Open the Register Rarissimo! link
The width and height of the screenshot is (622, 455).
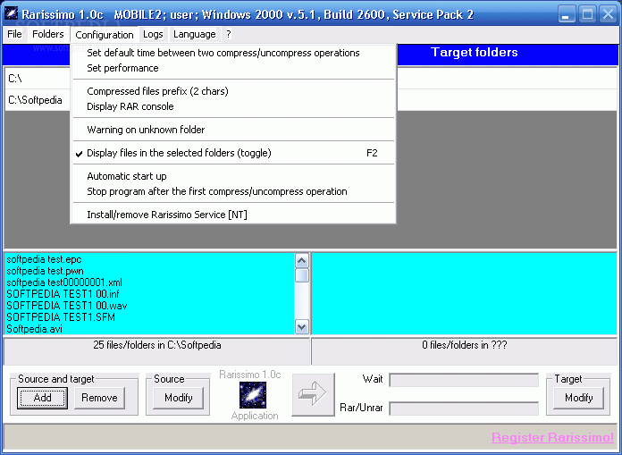pos(552,437)
